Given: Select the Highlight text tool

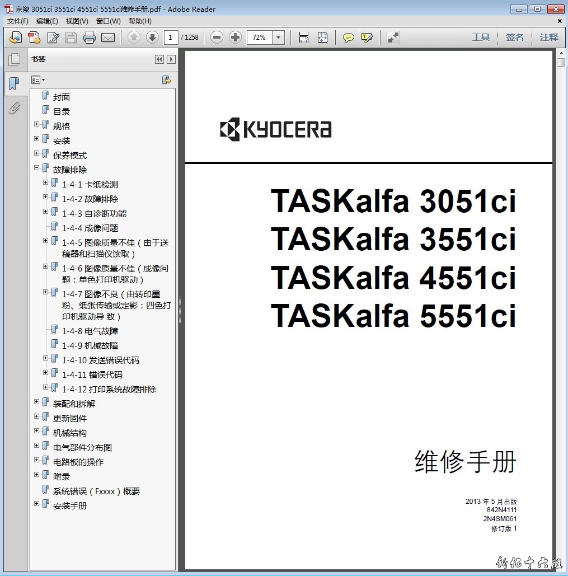Looking at the screenshot, I should [367, 38].
